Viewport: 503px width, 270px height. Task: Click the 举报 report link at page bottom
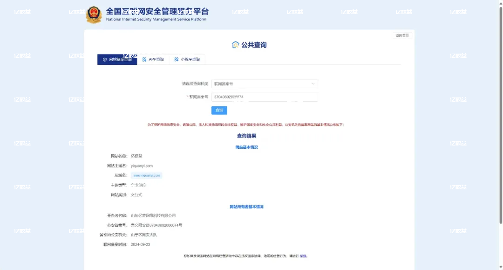click(303, 256)
